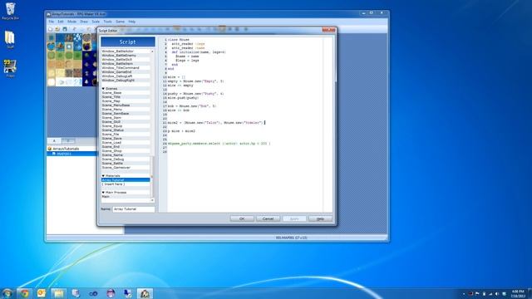Select Scene_Equip script

(126, 125)
